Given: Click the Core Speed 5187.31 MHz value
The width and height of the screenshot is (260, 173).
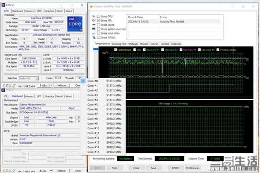Looking at the screenshot, I should (29, 58).
